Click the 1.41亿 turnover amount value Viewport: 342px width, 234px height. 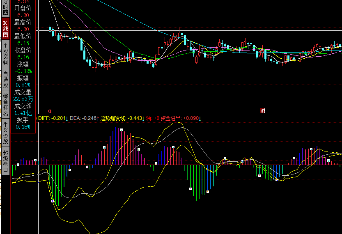click(23, 113)
